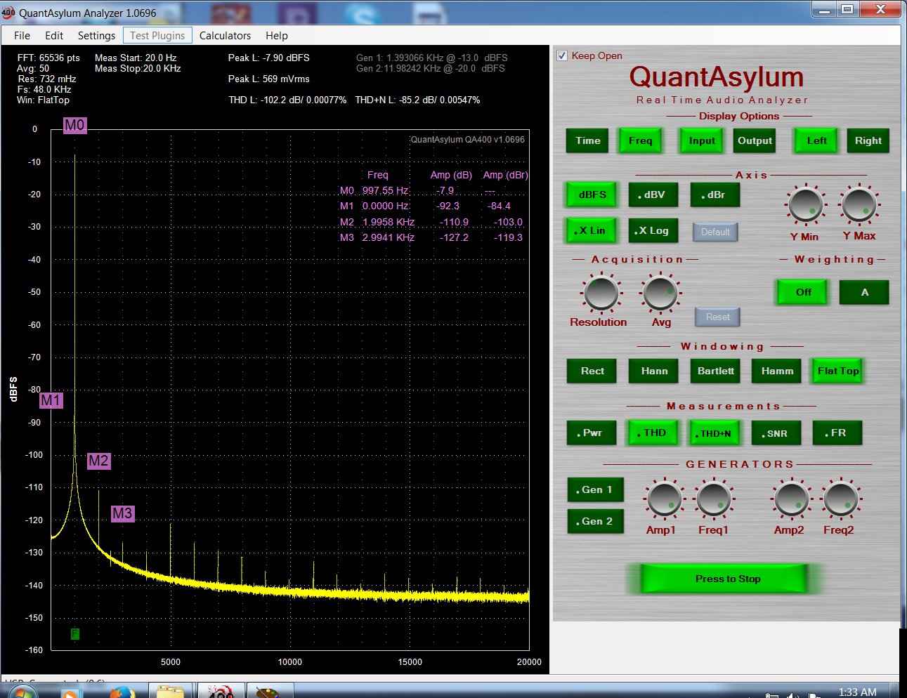
Task: Select the Hann window
Action: [x=653, y=371]
